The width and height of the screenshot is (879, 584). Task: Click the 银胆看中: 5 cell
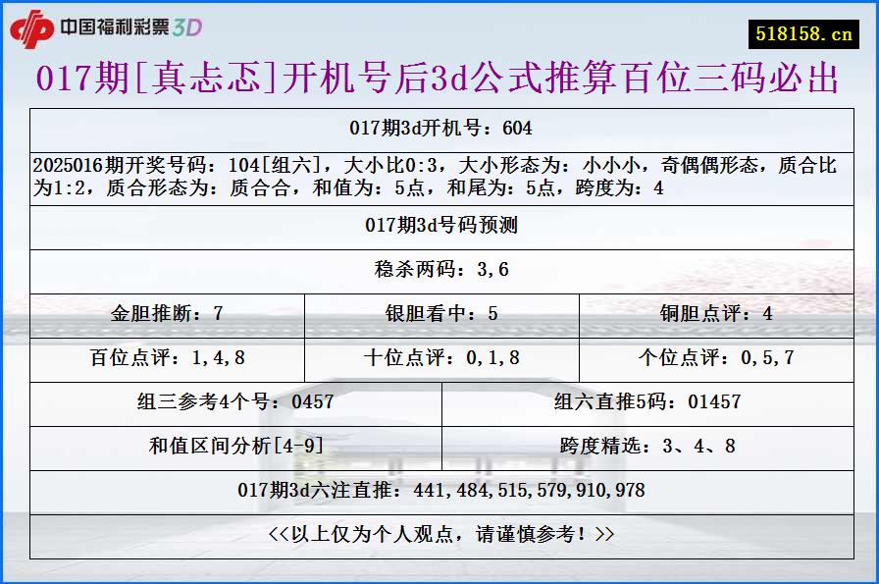[439, 315]
